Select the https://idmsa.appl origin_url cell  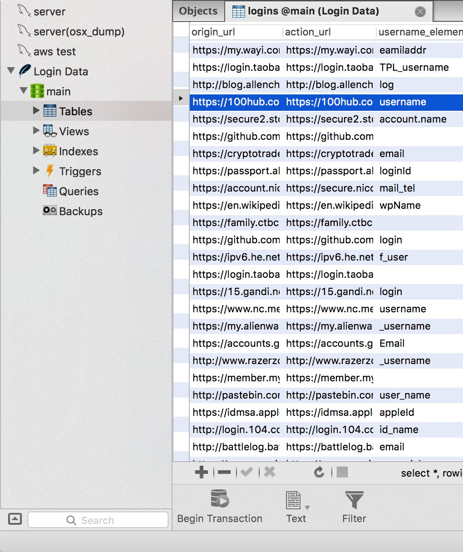pyautogui.click(x=236, y=412)
